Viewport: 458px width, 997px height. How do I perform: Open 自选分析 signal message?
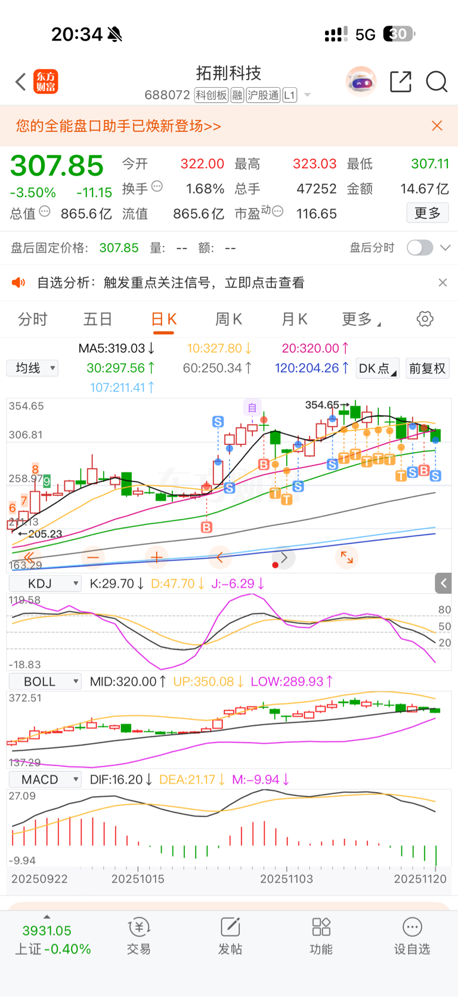[x=171, y=283]
